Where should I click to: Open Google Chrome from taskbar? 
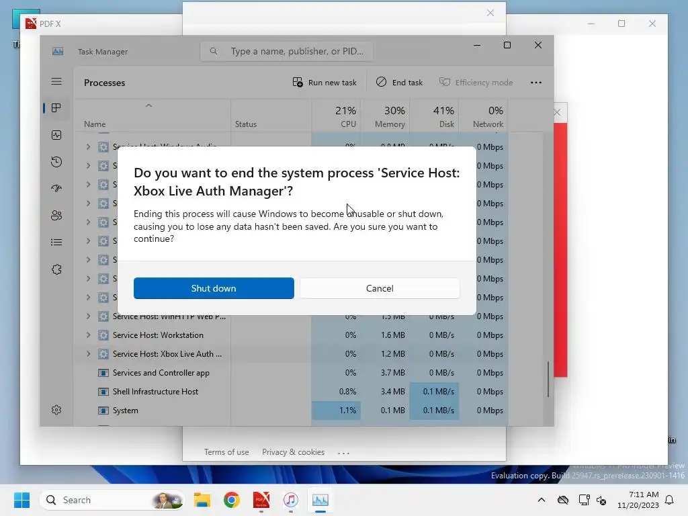(x=232, y=500)
